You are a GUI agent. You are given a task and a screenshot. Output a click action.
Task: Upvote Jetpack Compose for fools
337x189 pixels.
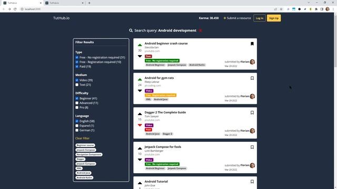tap(140, 149)
